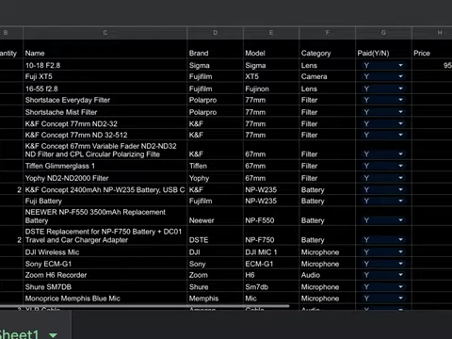This screenshot has width=452, height=339.
Task: Open Paid dropdown for Shortstache Mist Filter row
Action: coord(400,112)
